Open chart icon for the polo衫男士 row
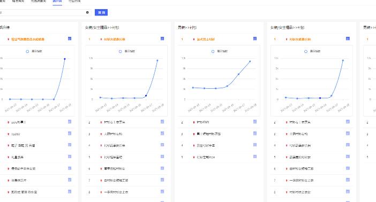 [x=70, y=122]
